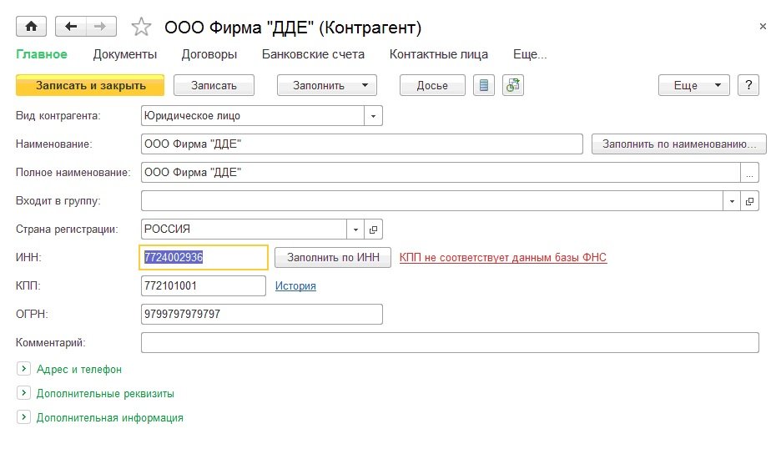Open the country record icon beside РОССИЯ

click(373, 229)
